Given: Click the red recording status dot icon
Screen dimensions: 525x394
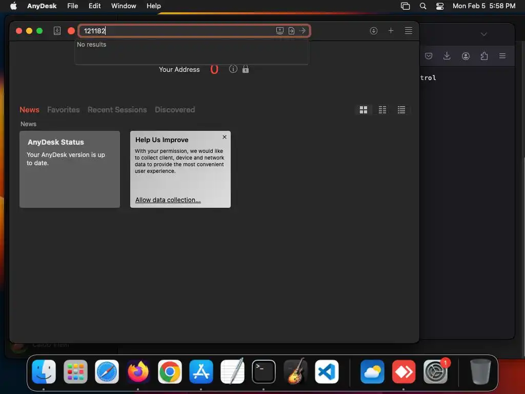Looking at the screenshot, I should [x=71, y=31].
